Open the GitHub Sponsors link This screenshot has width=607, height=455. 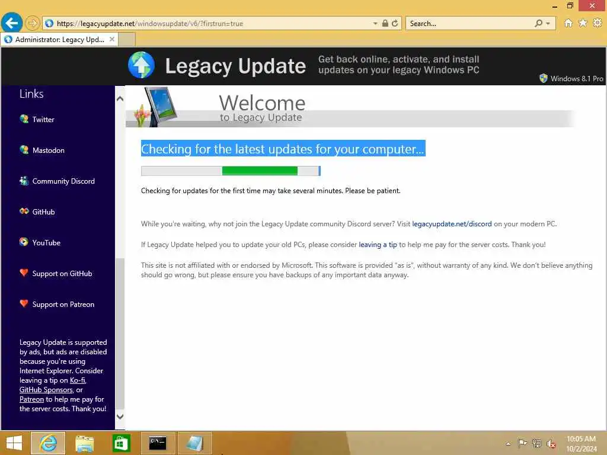pos(46,390)
